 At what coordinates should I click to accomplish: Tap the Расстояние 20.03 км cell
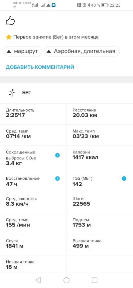click(100, 114)
